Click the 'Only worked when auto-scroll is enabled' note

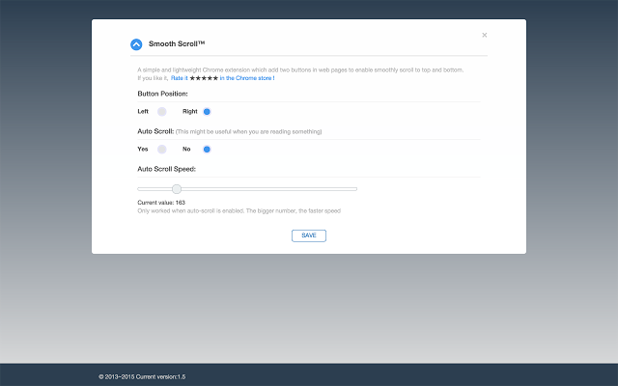[x=239, y=210]
